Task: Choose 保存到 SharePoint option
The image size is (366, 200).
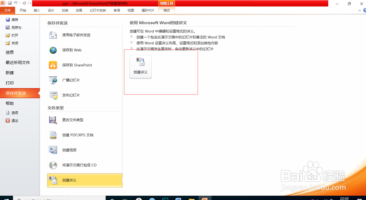Action: coord(85,65)
